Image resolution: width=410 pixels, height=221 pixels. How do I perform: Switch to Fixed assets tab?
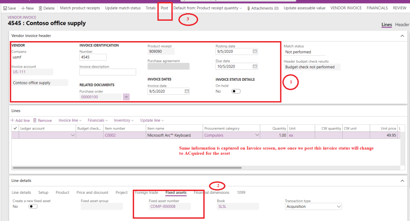[176, 193]
